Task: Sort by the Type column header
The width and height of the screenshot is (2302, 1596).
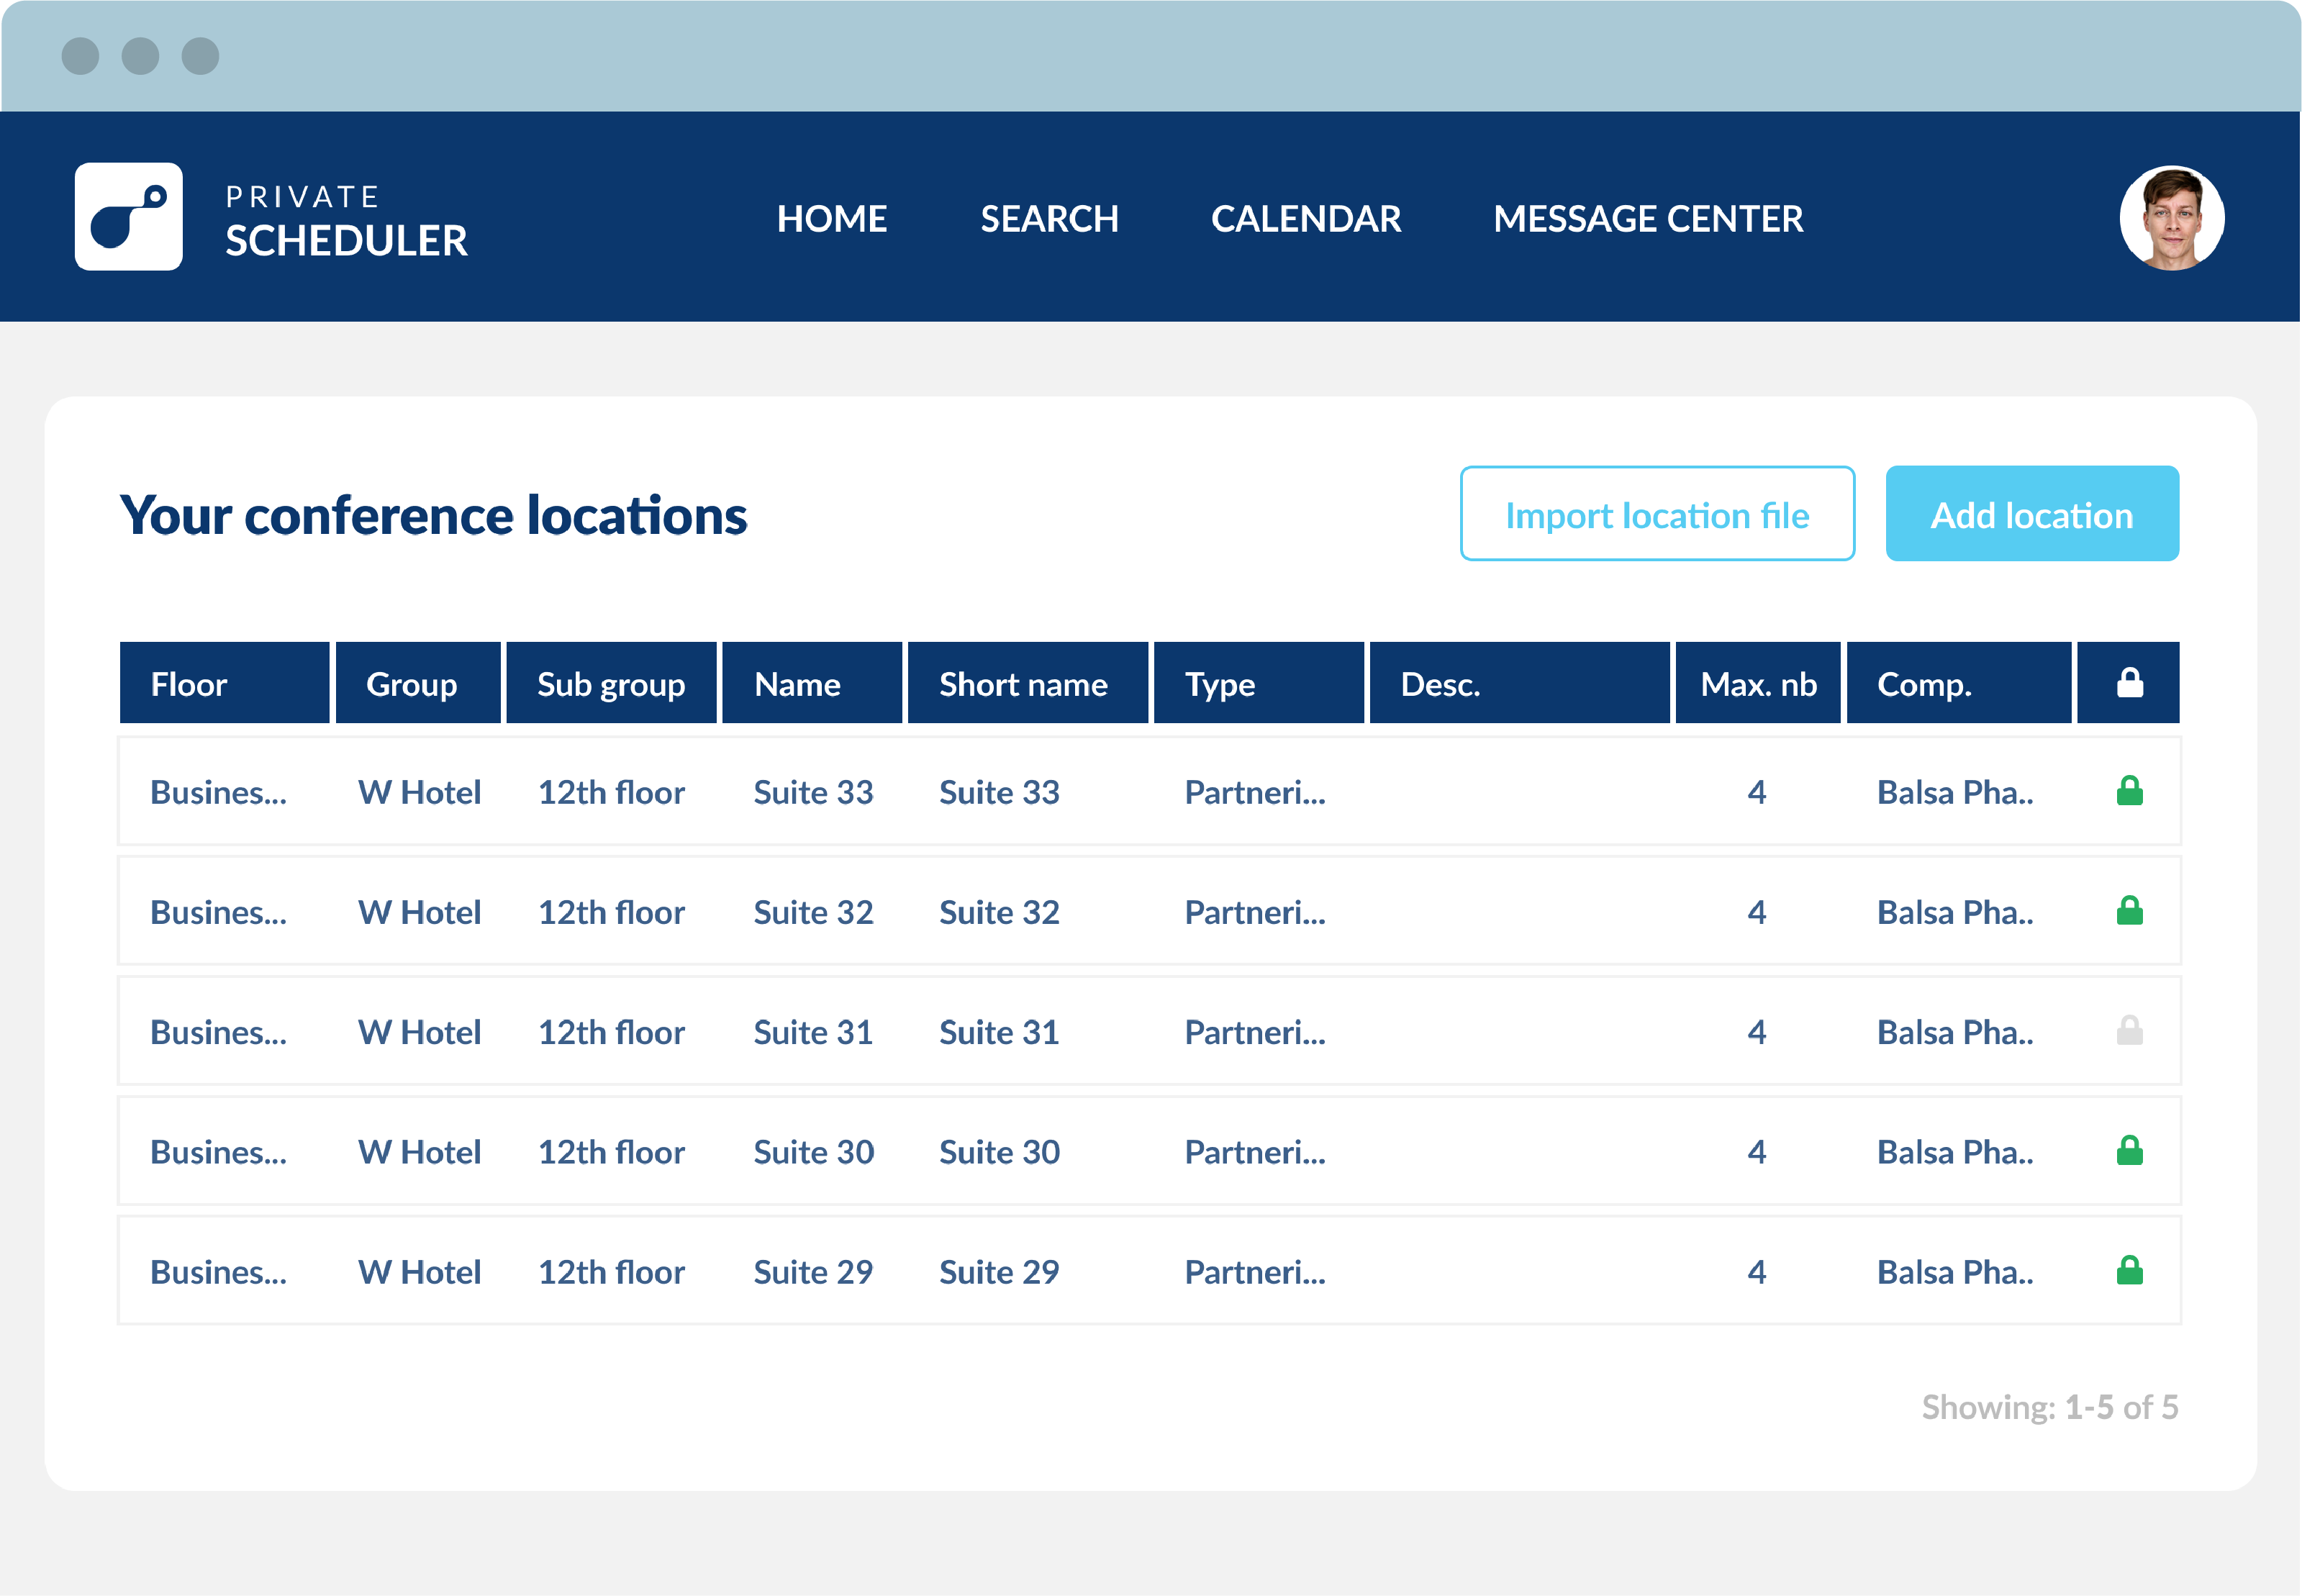Action: pyautogui.click(x=1259, y=683)
